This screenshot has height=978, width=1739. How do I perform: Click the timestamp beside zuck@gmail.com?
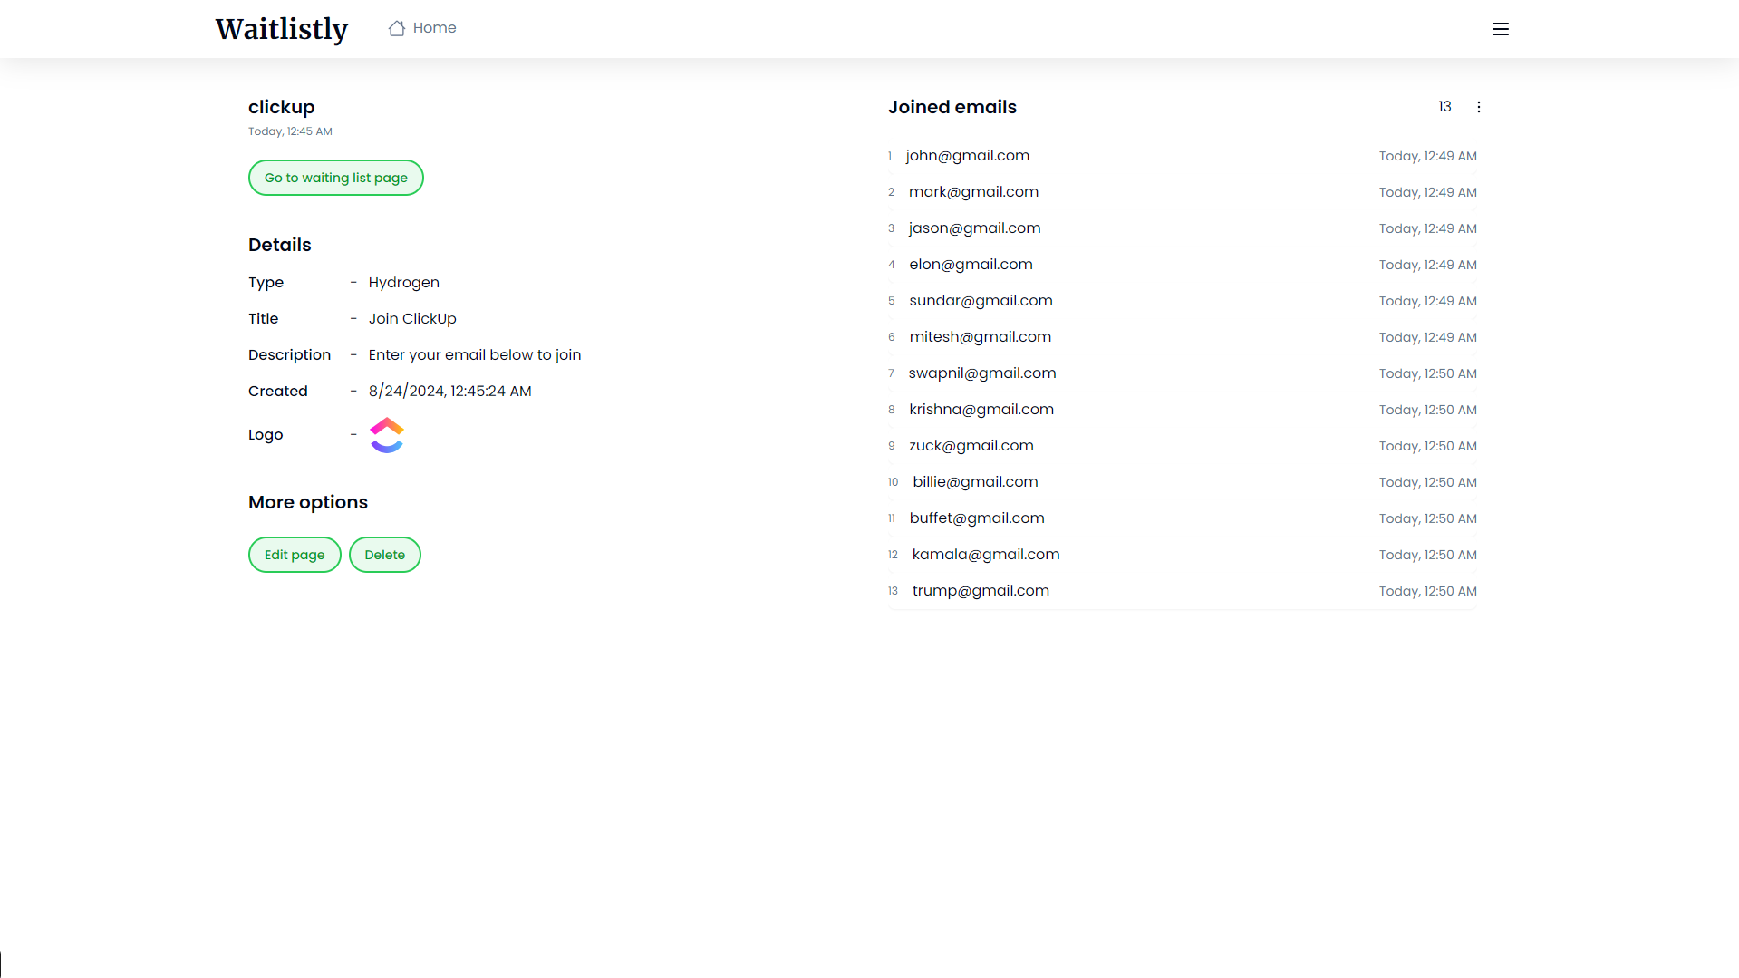[x=1428, y=446]
